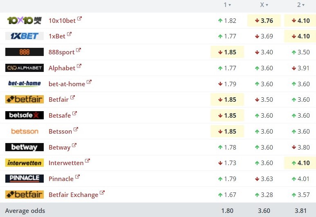Open the Betfair Exchange link

tap(73, 195)
